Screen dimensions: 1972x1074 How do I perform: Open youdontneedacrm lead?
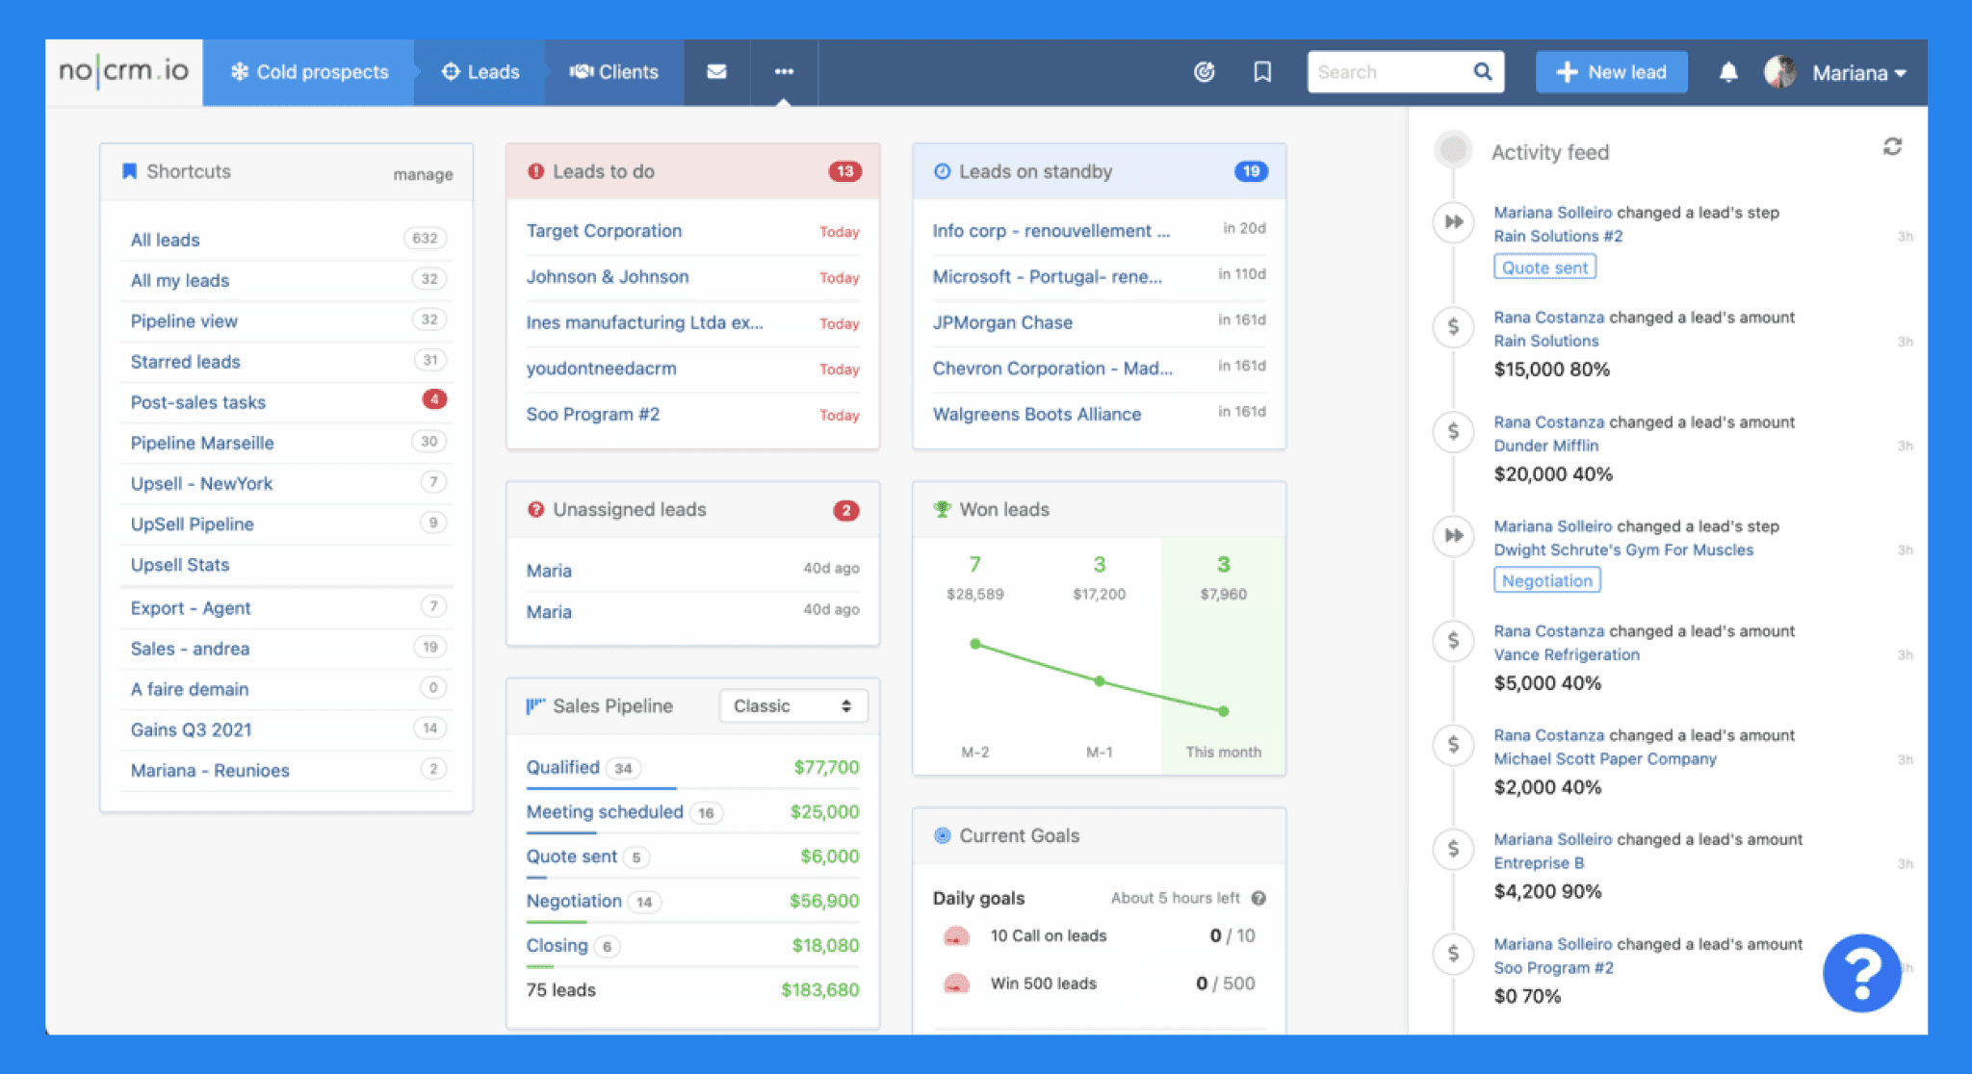[x=601, y=369]
